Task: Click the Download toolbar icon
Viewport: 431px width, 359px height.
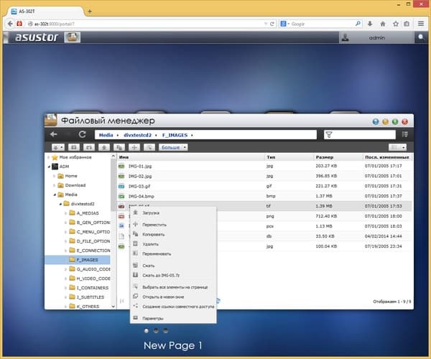Action: pos(104,147)
